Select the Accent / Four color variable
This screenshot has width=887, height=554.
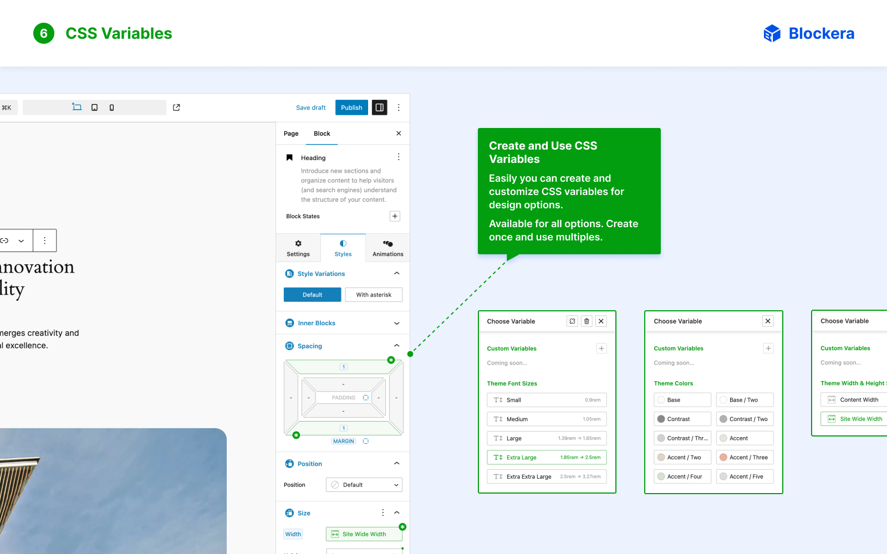pyautogui.click(x=682, y=476)
